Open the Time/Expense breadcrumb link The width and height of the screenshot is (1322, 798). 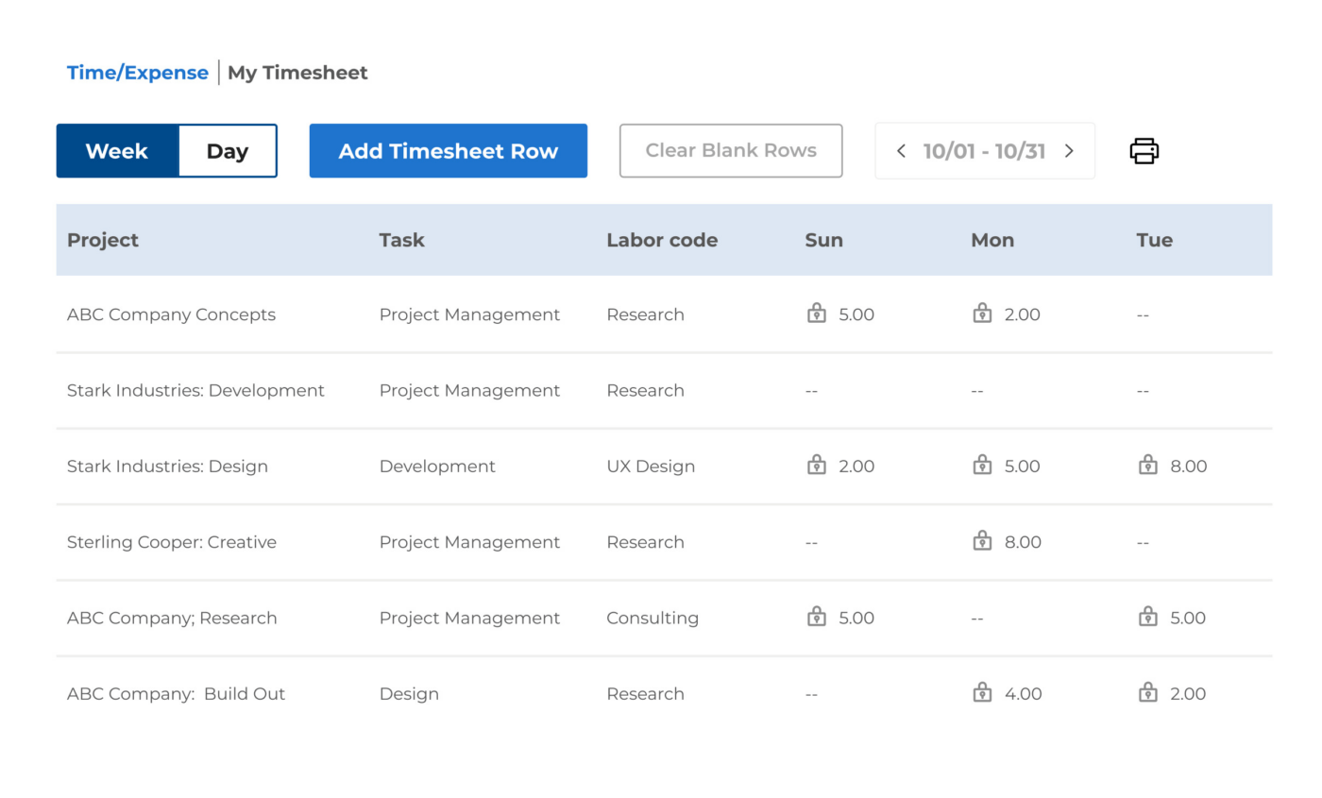(x=138, y=73)
